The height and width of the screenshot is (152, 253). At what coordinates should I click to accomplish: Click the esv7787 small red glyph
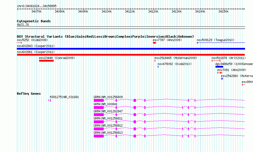154,43
